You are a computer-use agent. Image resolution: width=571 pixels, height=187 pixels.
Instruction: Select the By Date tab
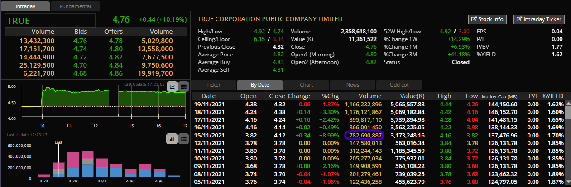[259, 85]
